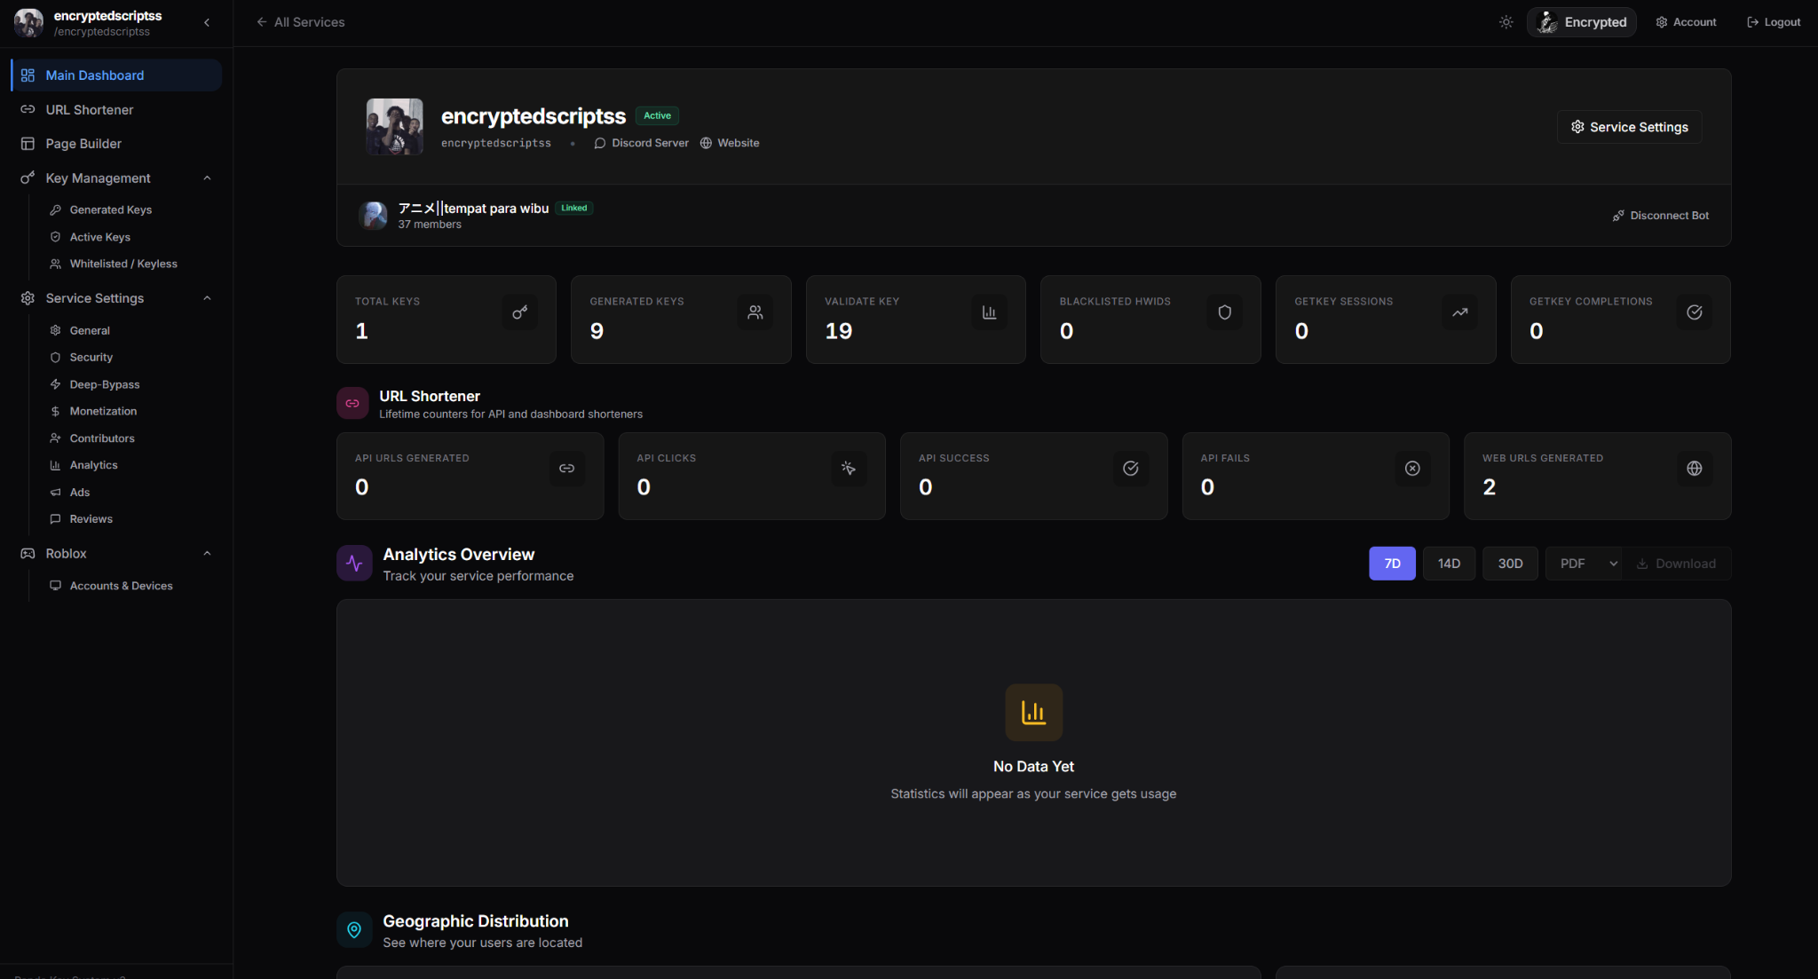Click the orange No Data Yet chart icon
This screenshot has width=1818, height=979.
pyautogui.click(x=1034, y=713)
